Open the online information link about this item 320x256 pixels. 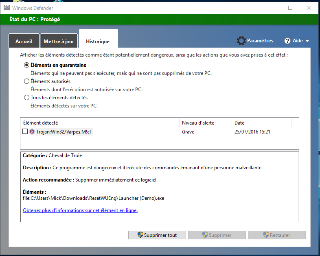[80, 210]
